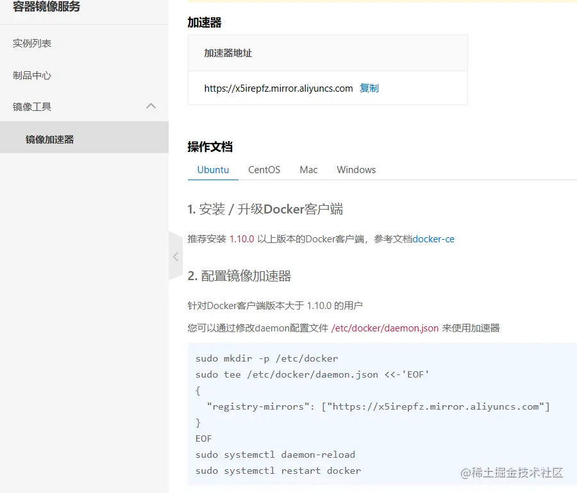Click the sudo tee daemon.json code line

312,374
